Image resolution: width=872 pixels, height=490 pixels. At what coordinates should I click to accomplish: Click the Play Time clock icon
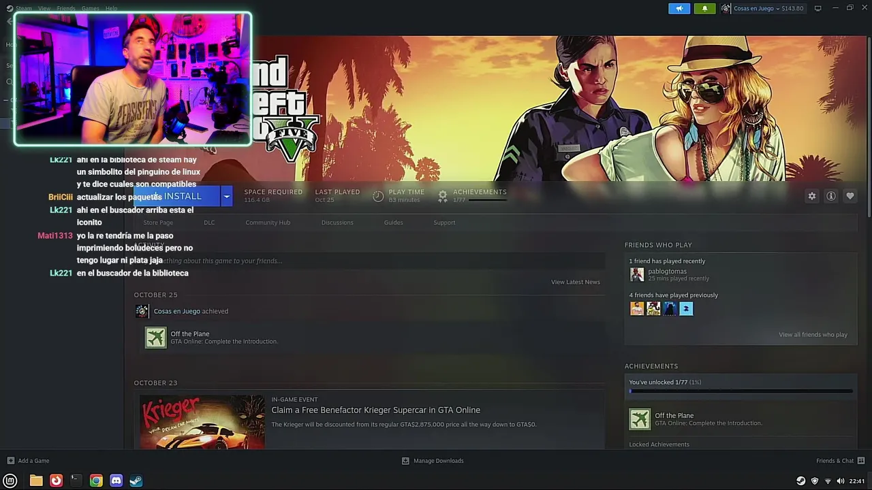tap(378, 196)
